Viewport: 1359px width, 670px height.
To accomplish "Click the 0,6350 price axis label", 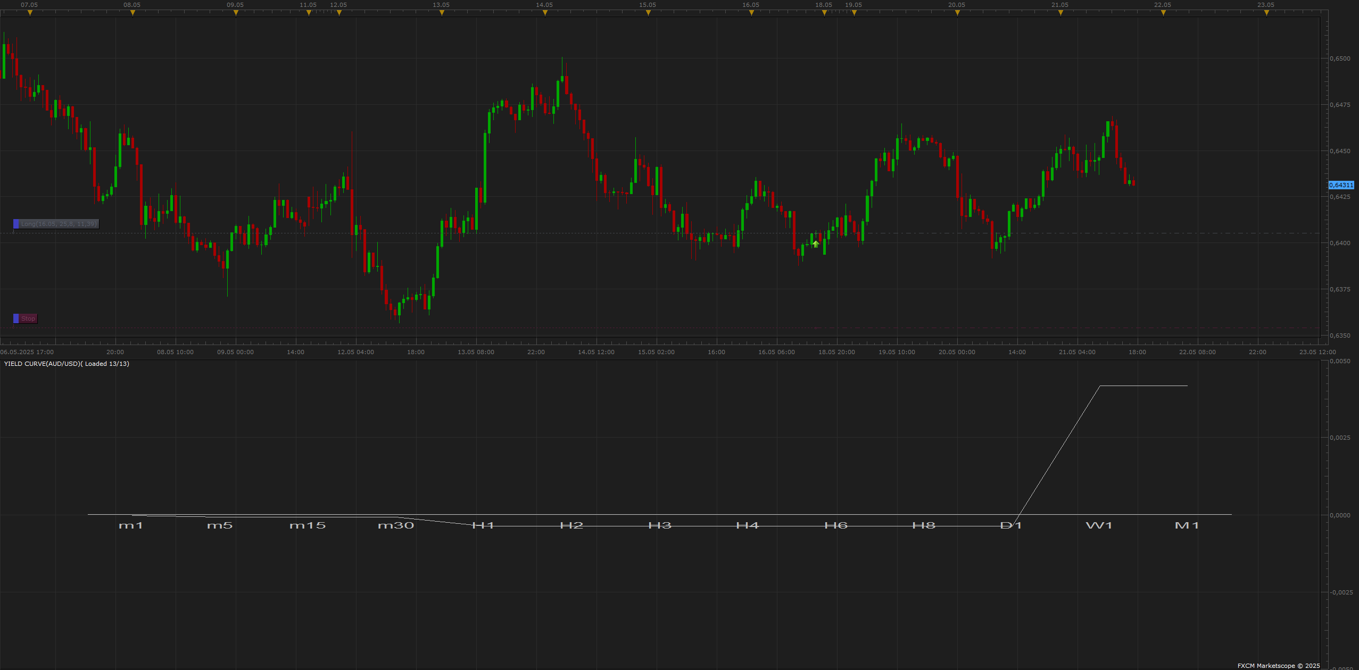I will click(x=1340, y=336).
